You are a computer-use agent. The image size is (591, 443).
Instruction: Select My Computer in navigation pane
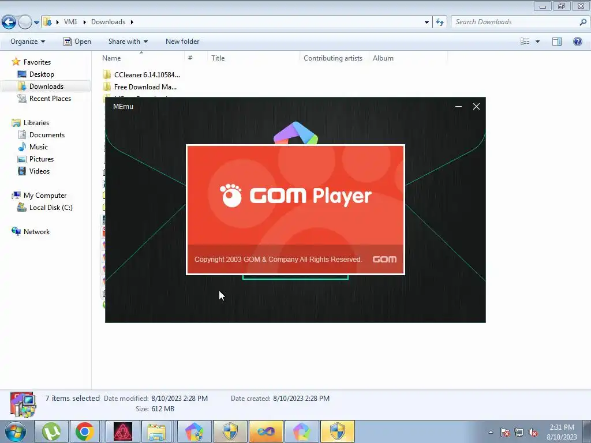(x=45, y=196)
